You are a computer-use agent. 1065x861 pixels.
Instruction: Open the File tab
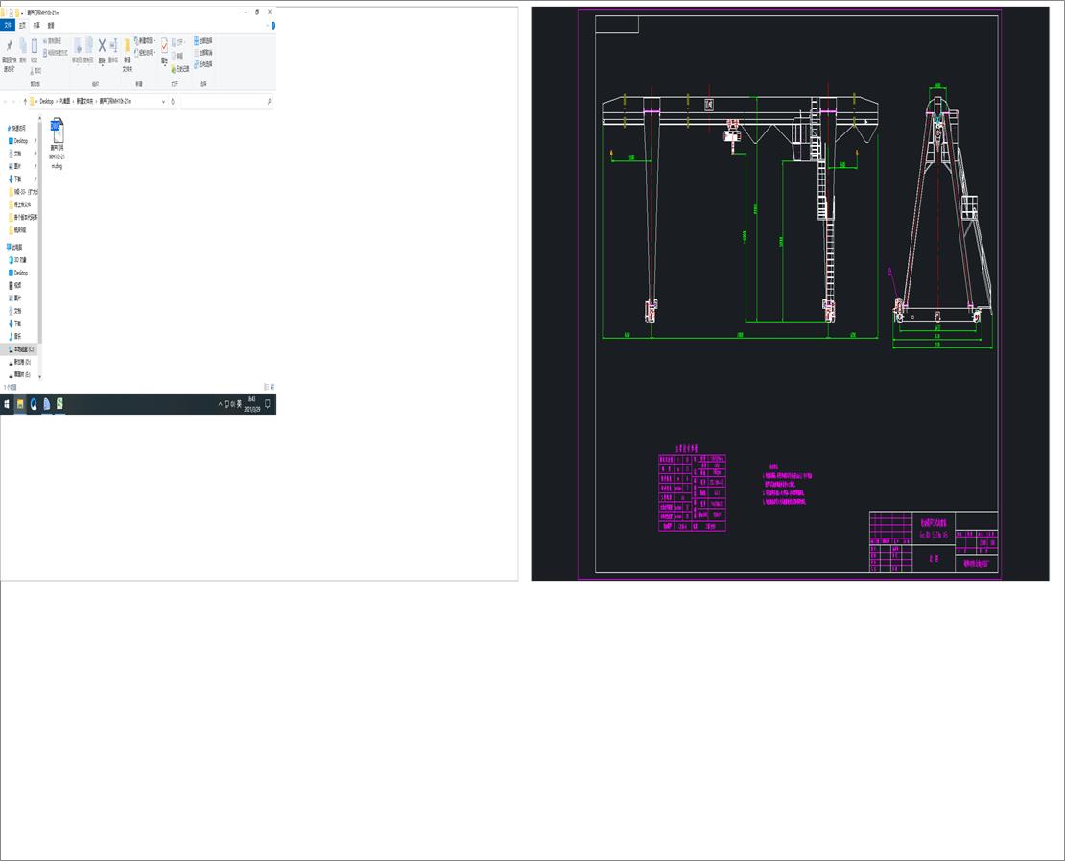point(8,25)
